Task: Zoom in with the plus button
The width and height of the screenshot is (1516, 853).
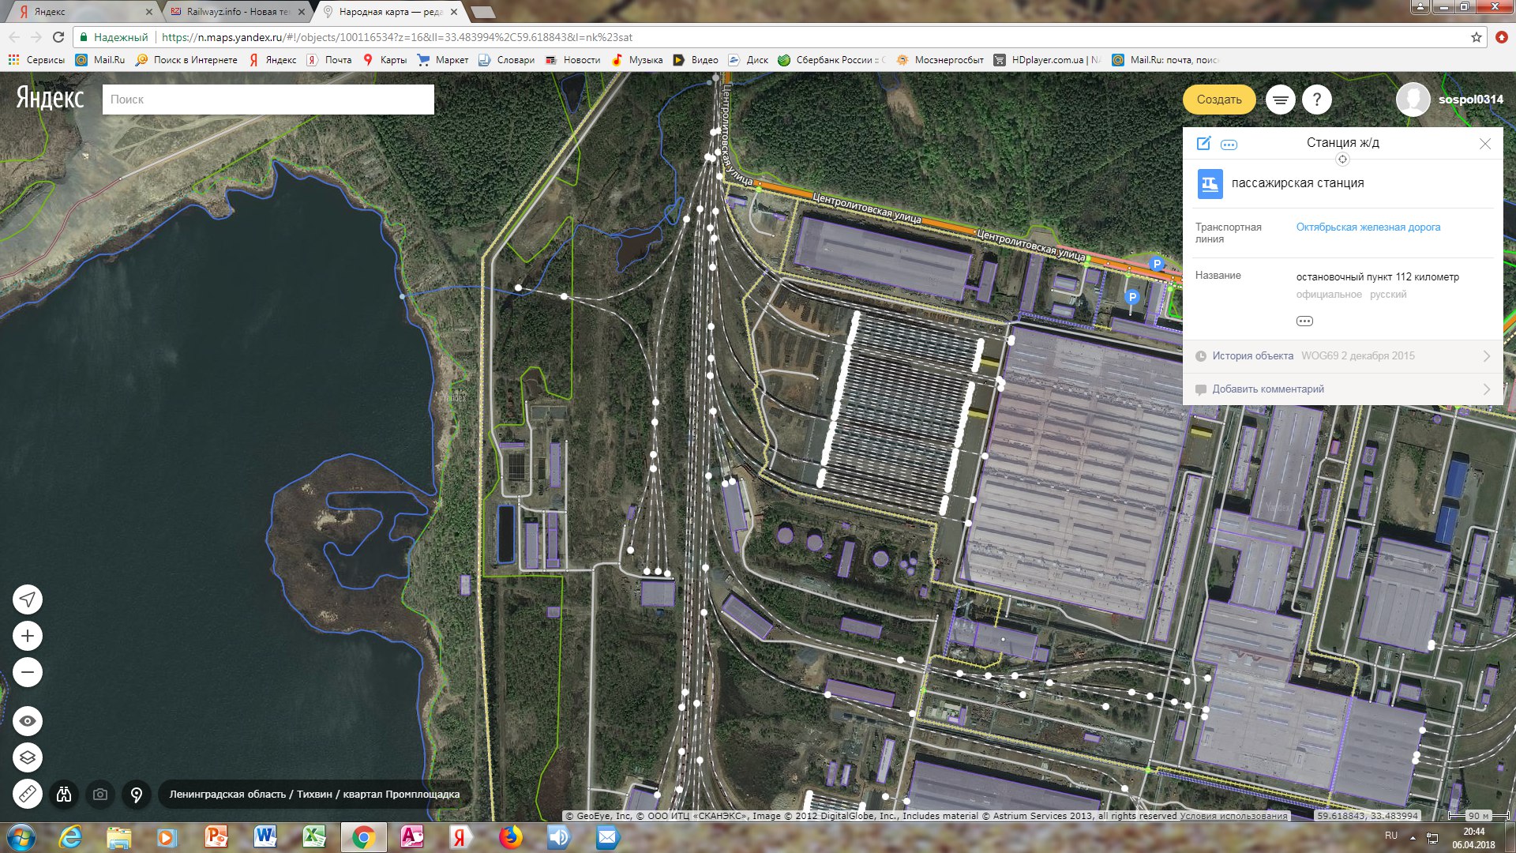Action: [28, 636]
